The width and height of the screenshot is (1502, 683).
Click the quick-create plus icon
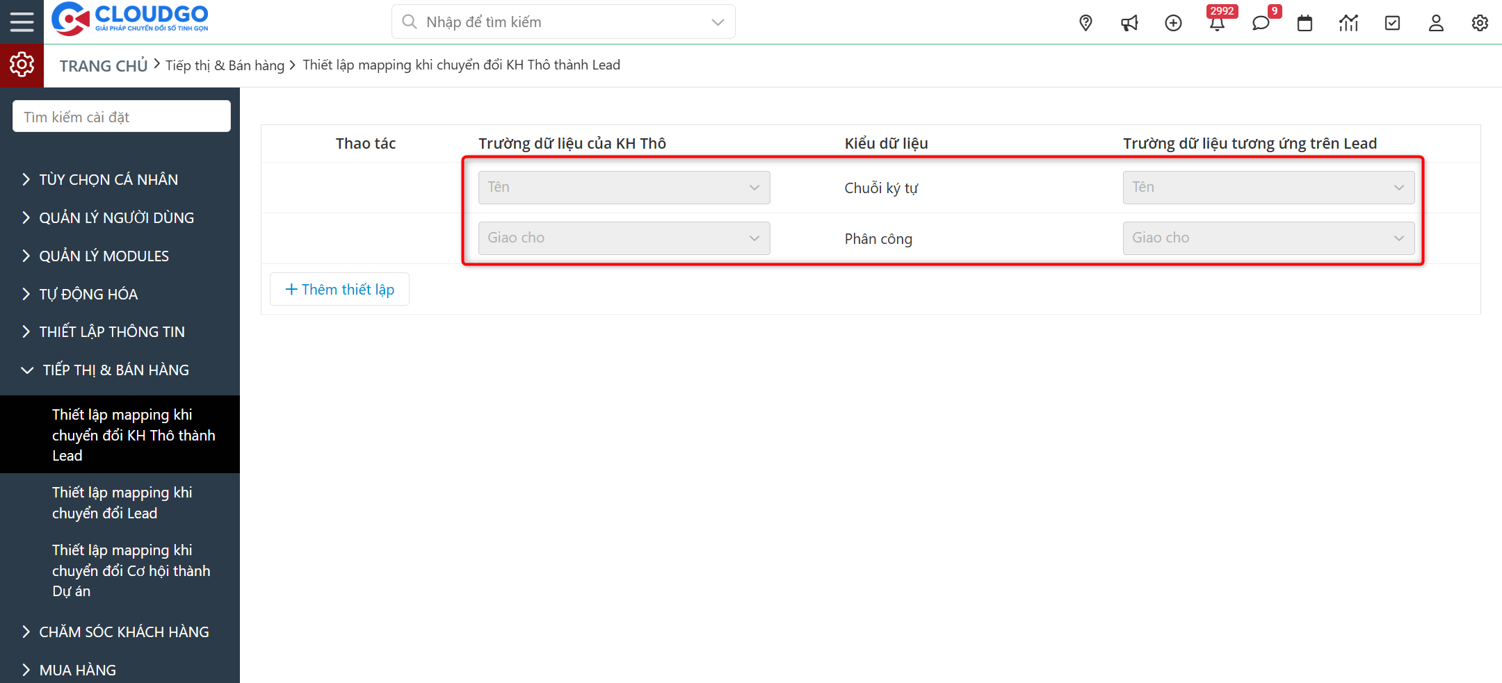(x=1174, y=23)
